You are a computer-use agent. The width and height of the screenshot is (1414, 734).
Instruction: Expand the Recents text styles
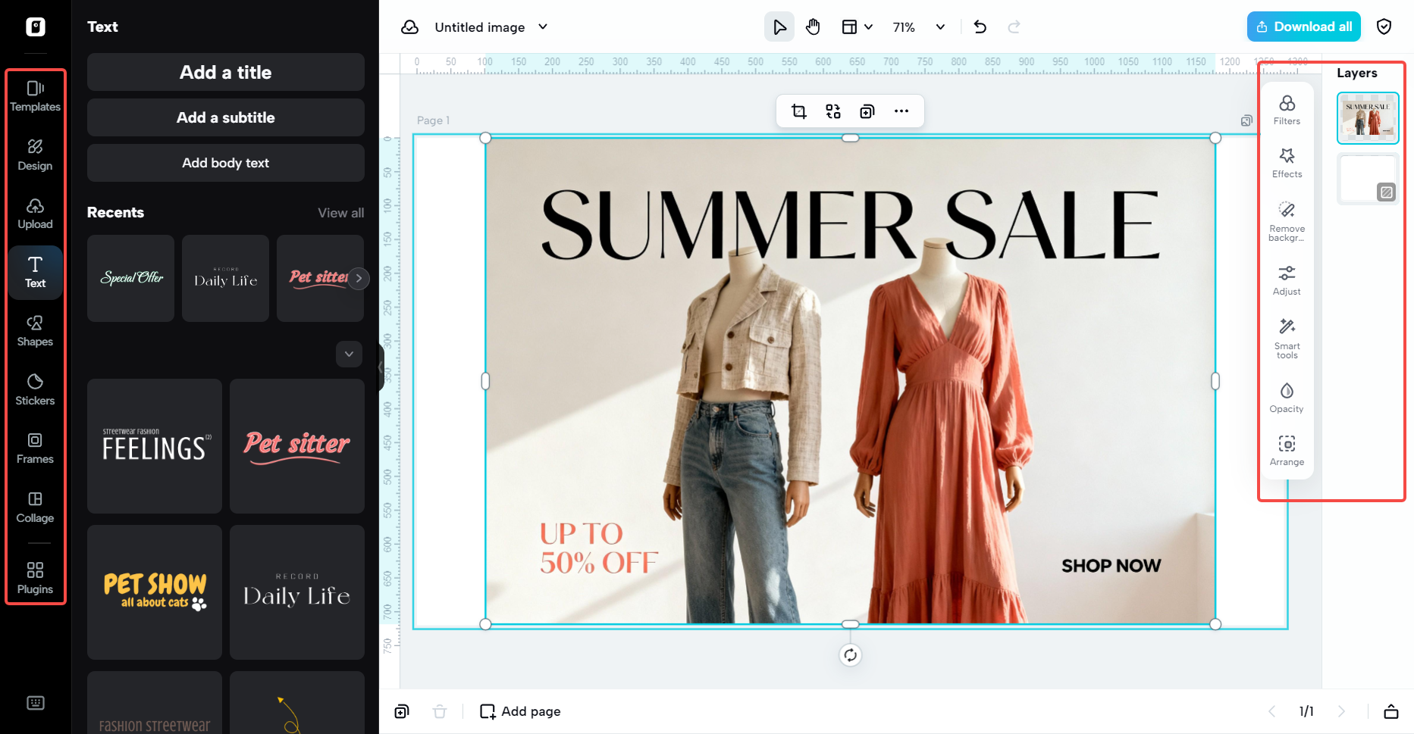point(349,354)
